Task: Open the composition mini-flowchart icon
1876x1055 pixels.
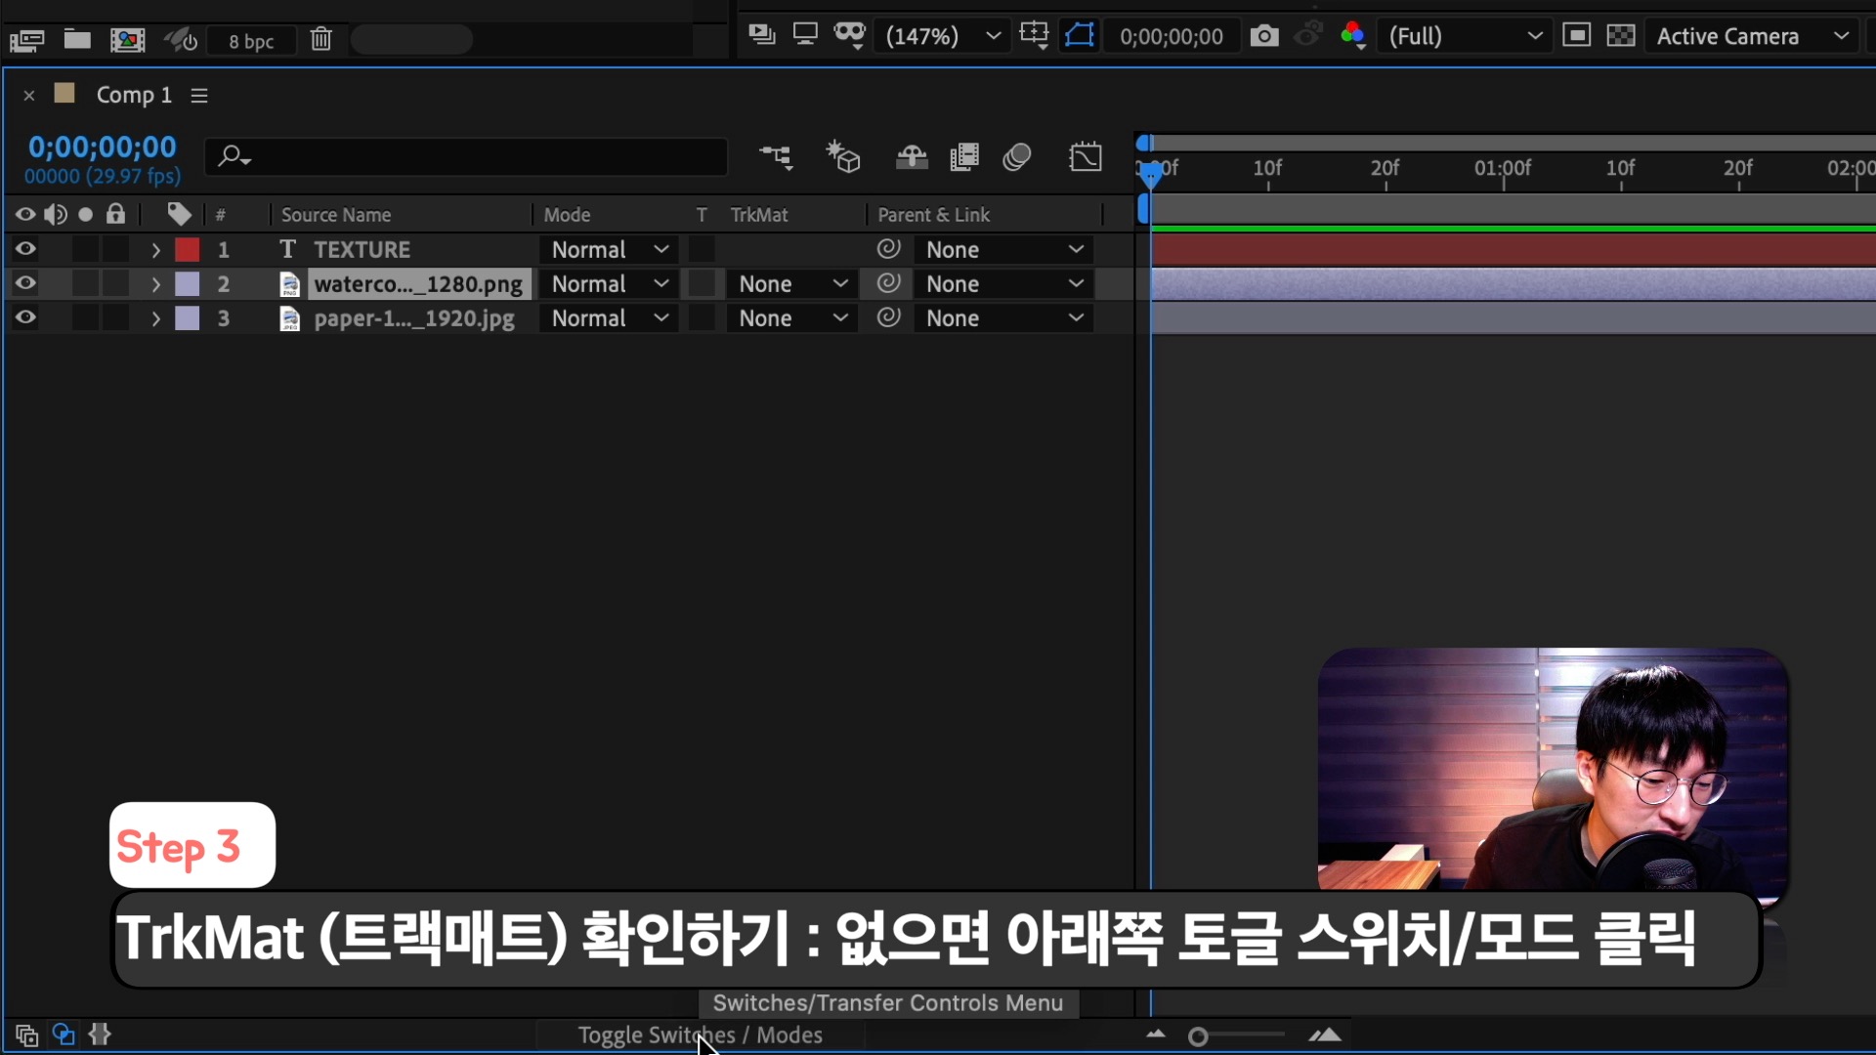Action: (776, 157)
